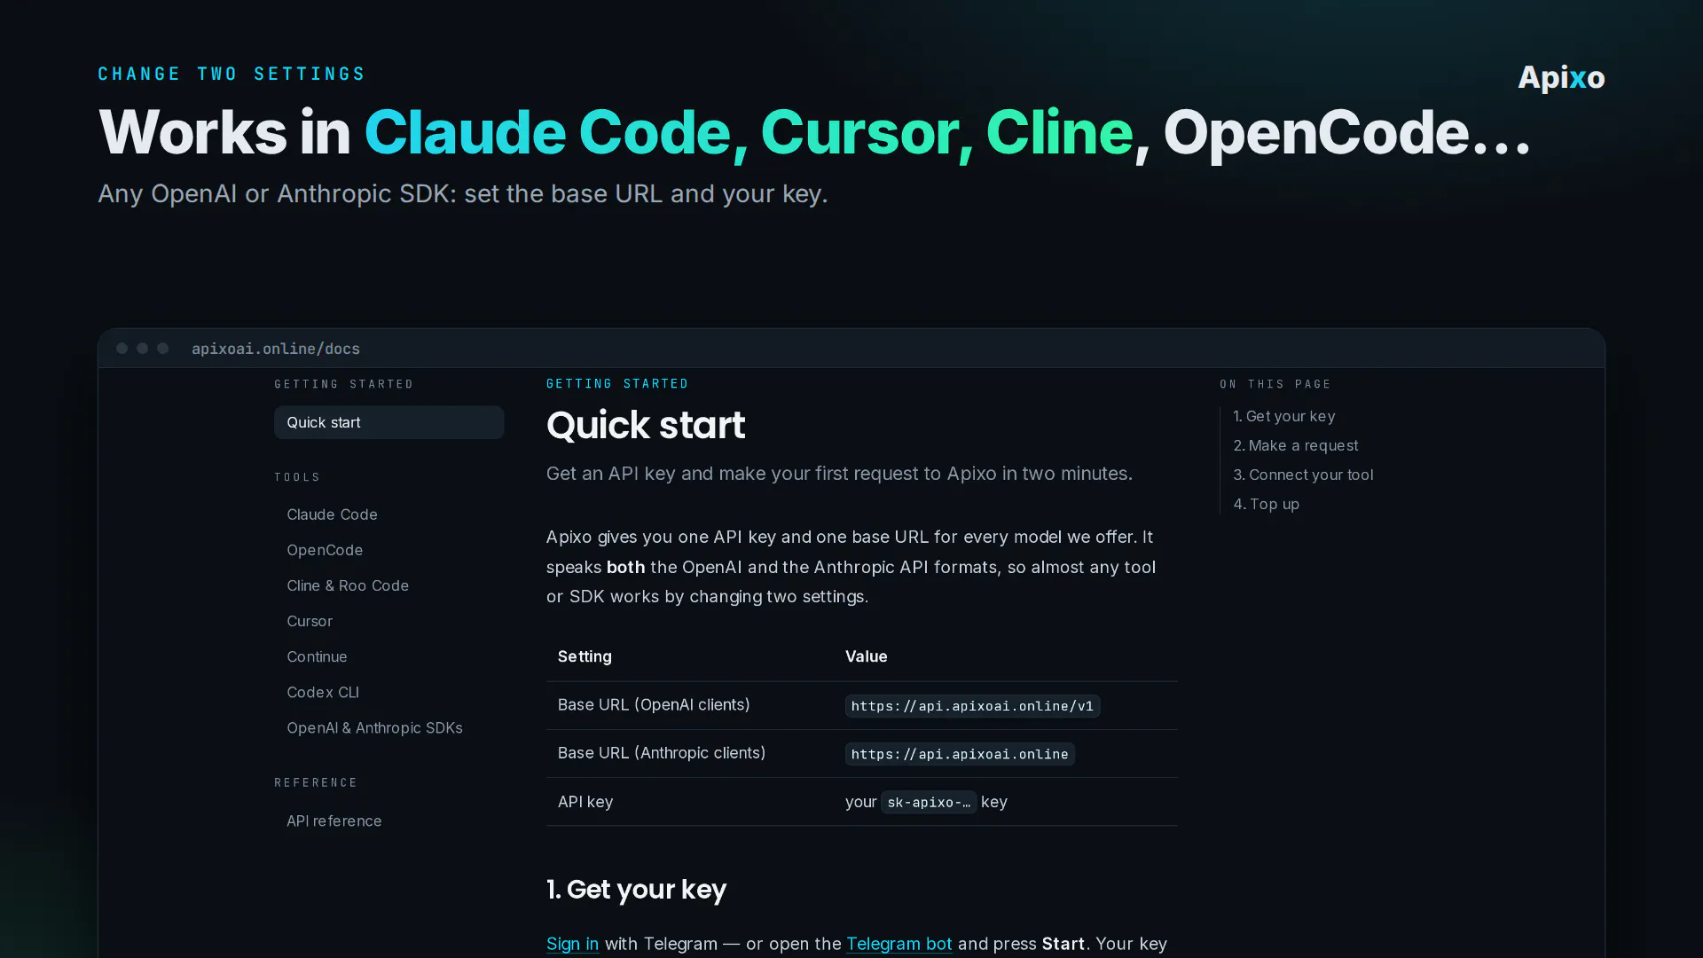Jump to '3. Connect your tool' section

coord(1303,475)
